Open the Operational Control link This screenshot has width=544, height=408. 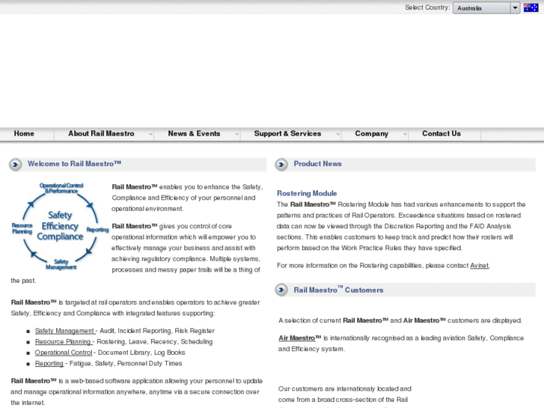64,353
